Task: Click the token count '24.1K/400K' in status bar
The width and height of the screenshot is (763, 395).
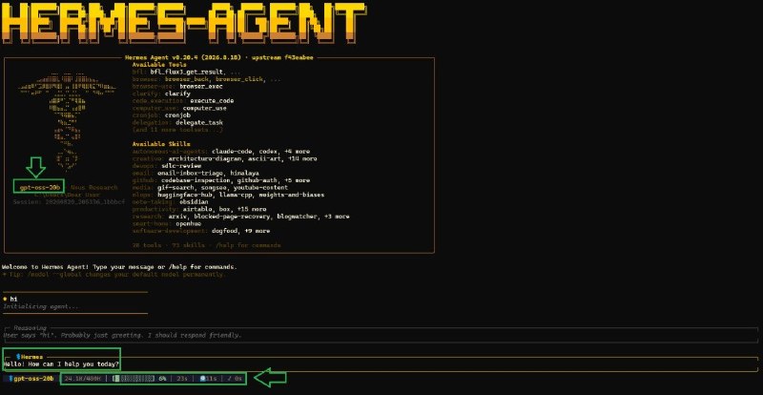Action: point(82,379)
